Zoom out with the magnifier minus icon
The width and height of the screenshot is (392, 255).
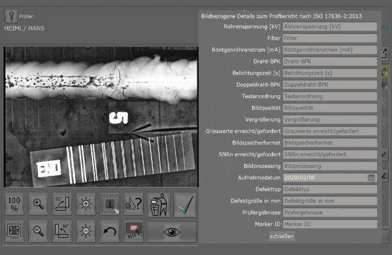(38, 231)
